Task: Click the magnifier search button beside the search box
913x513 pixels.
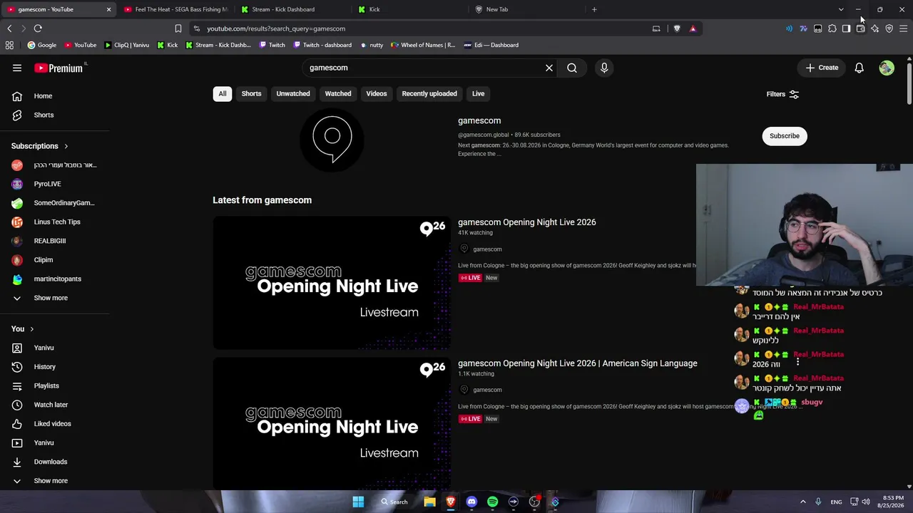Action: (x=572, y=68)
